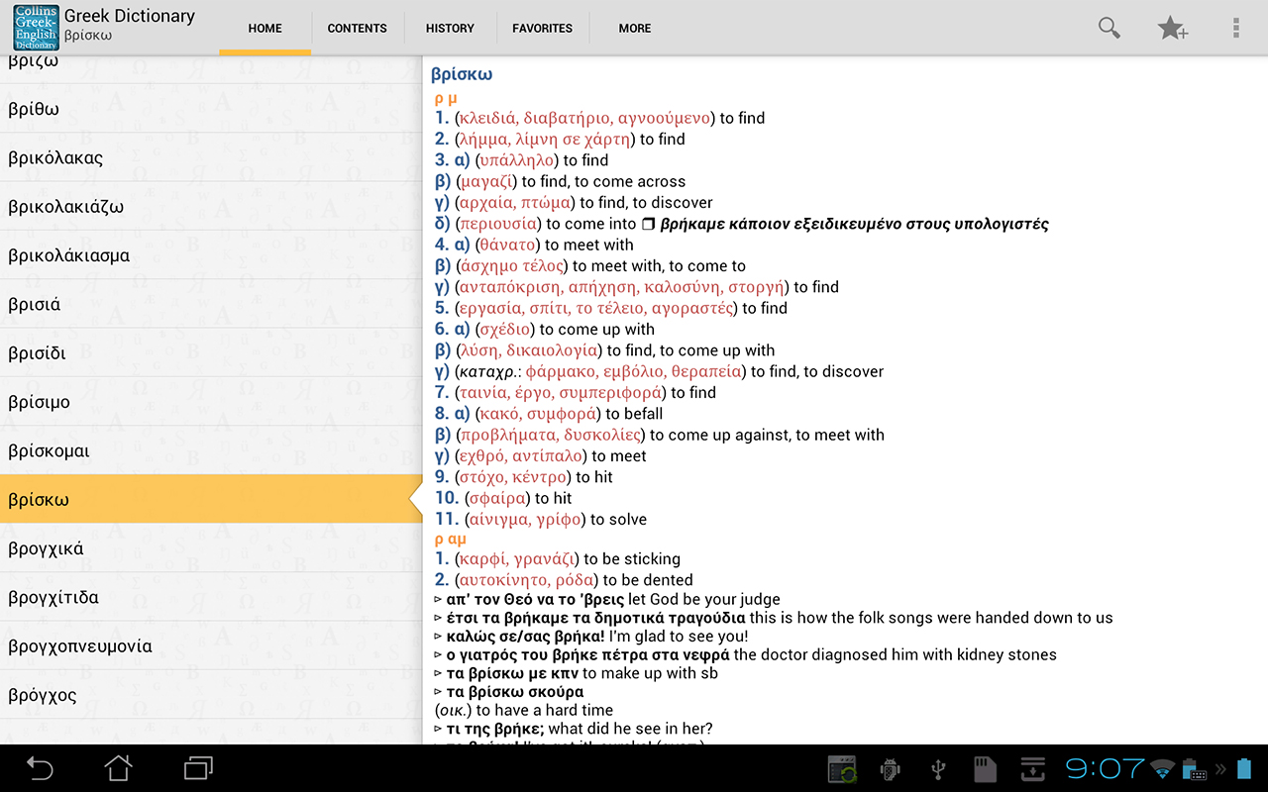The height and width of the screenshot is (792, 1268).
Task: Select the word βρικολάκιασμα in the list
Action: [x=211, y=255]
